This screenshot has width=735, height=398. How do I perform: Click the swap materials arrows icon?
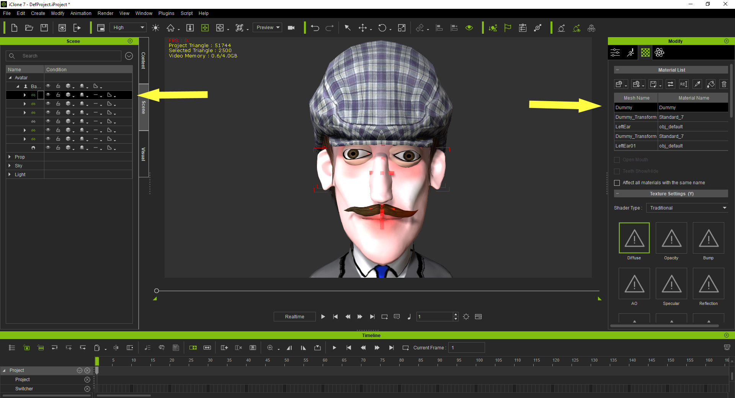[x=670, y=84]
